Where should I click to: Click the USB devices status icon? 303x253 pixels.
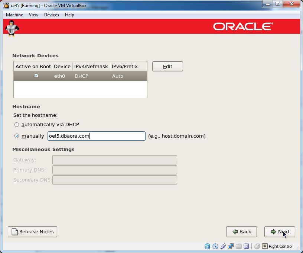(x=223, y=246)
